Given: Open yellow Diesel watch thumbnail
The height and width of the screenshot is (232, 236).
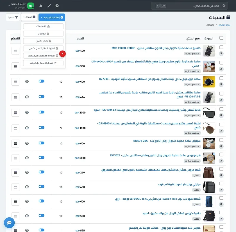Looking at the screenshot, I should (x=209, y=82).
